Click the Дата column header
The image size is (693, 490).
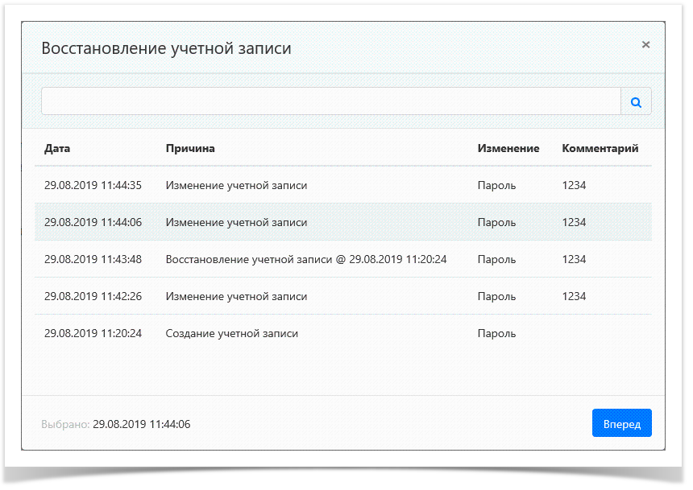[x=56, y=148]
